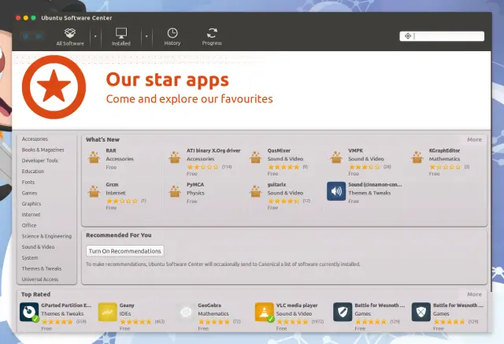Image resolution: width=504 pixels, height=344 pixels.
Task: Expand the Installed dropdown arrow
Action: click(146, 36)
